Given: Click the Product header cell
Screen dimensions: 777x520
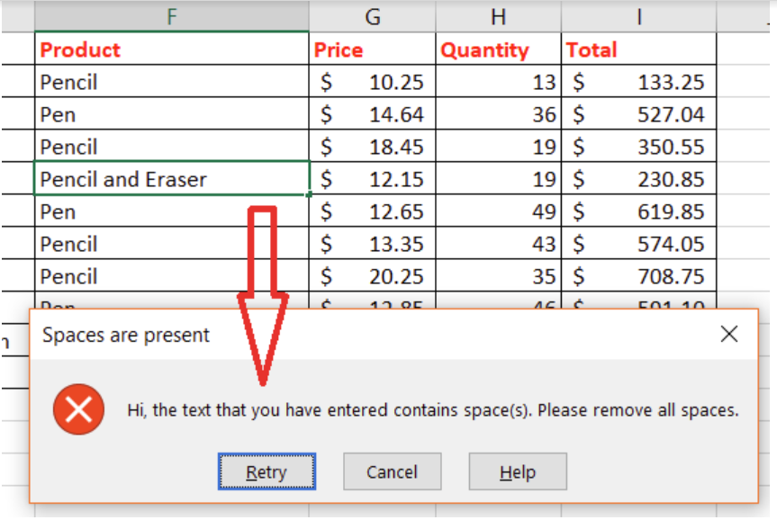Looking at the screenshot, I should pos(171,49).
